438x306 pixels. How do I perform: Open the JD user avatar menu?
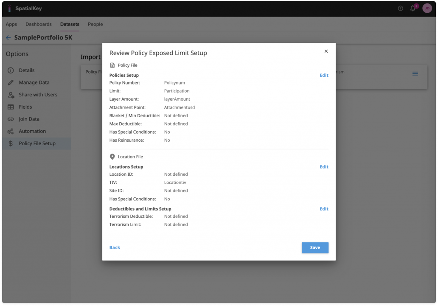point(427,8)
